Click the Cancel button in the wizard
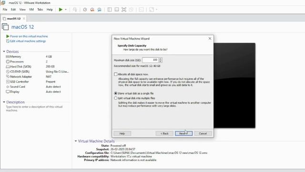 click(203, 134)
